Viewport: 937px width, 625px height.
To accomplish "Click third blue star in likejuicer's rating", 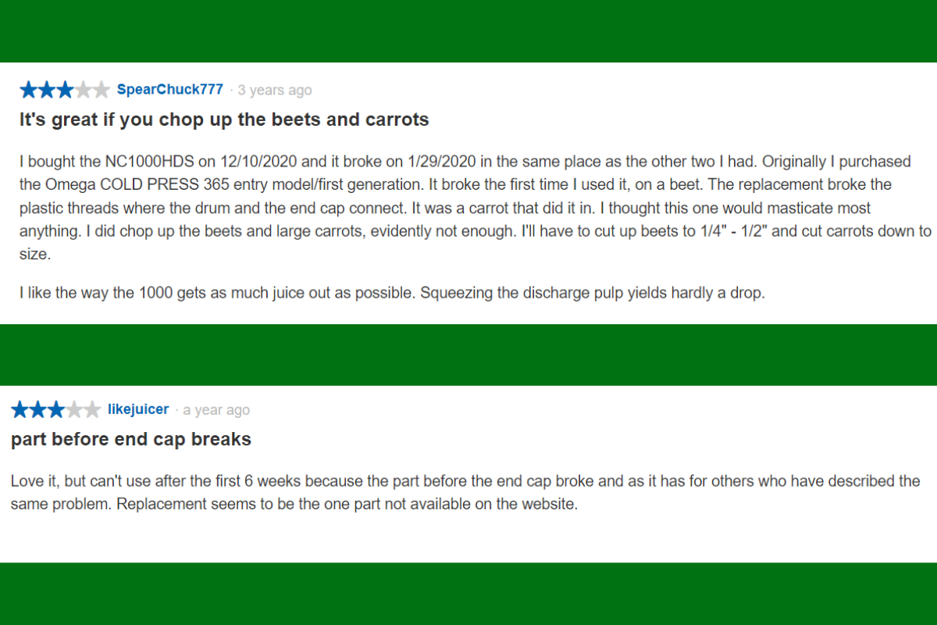I will (x=56, y=409).
